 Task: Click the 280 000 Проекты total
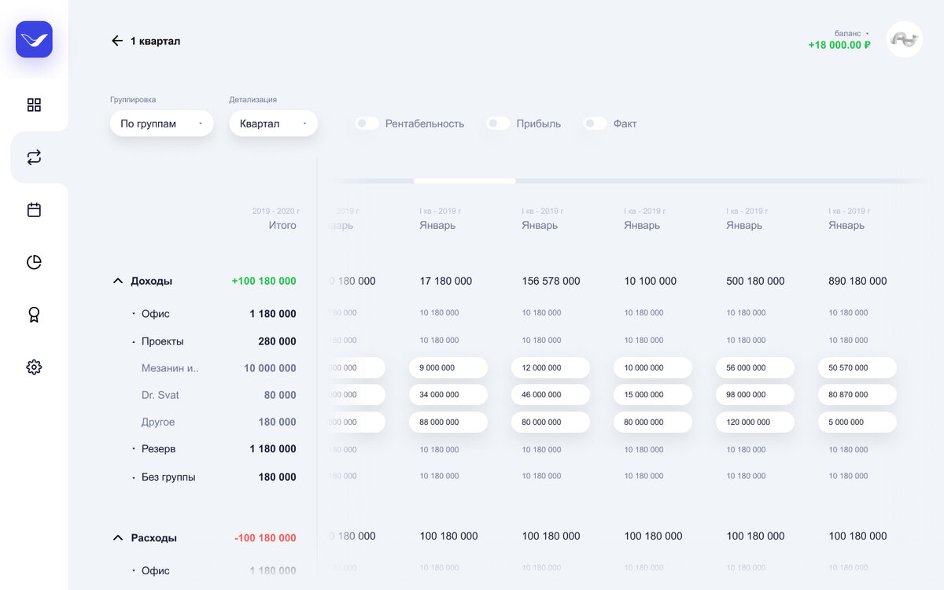point(277,341)
